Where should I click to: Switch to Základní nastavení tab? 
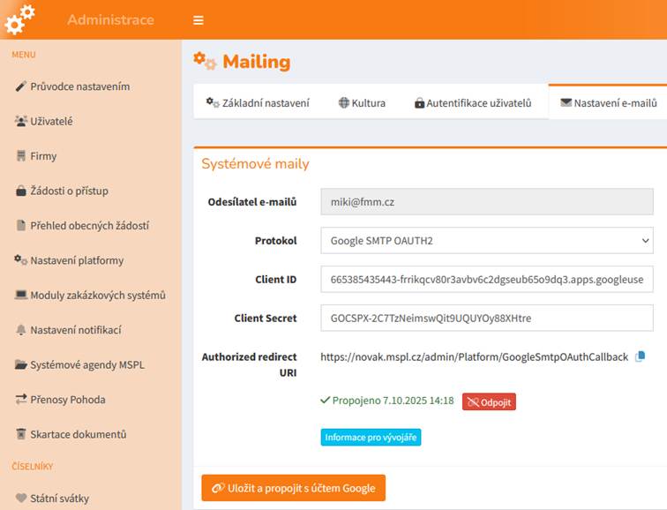(x=258, y=103)
